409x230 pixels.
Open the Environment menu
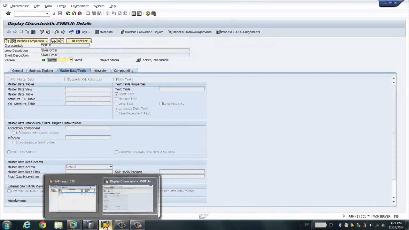80,6
